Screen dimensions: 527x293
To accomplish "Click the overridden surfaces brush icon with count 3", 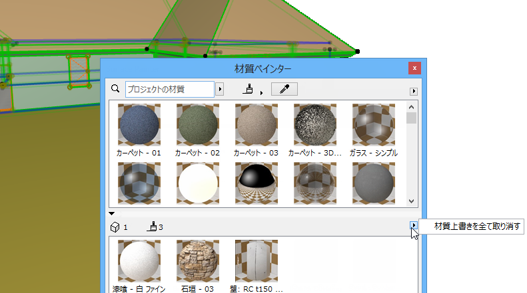I will pos(152,227).
